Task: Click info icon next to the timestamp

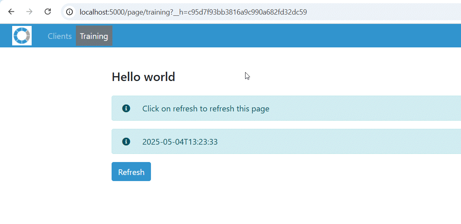Action: [126, 141]
